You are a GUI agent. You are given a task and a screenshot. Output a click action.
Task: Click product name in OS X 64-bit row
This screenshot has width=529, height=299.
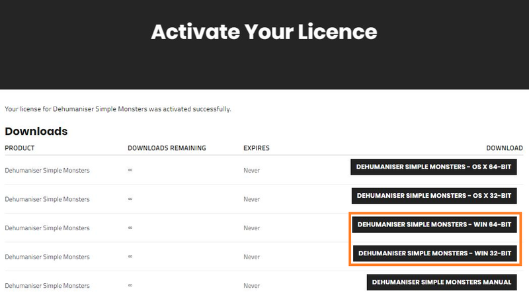click(x=47, y=171)
